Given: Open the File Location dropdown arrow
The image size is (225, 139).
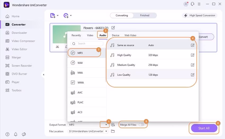Looking at the screenshot, I should point(106,131).
